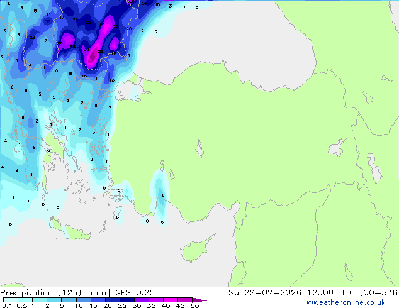Viewport: 399px width, 308px height.
Task: Click the 0.5–1 mm legend swatch
Action: pos(25,300)
